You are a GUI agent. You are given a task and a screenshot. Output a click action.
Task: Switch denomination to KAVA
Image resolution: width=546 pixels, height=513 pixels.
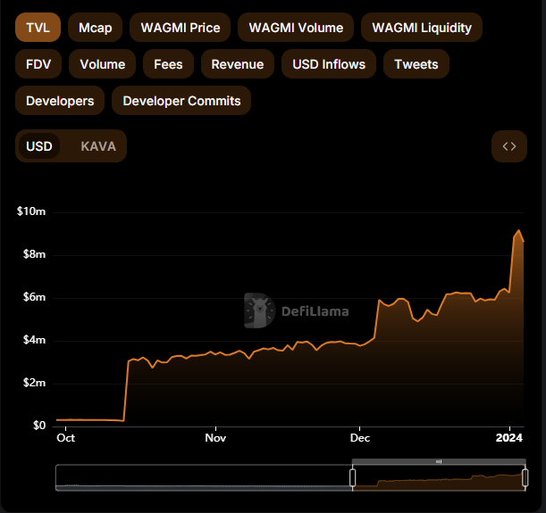click(x=98, y=146)
